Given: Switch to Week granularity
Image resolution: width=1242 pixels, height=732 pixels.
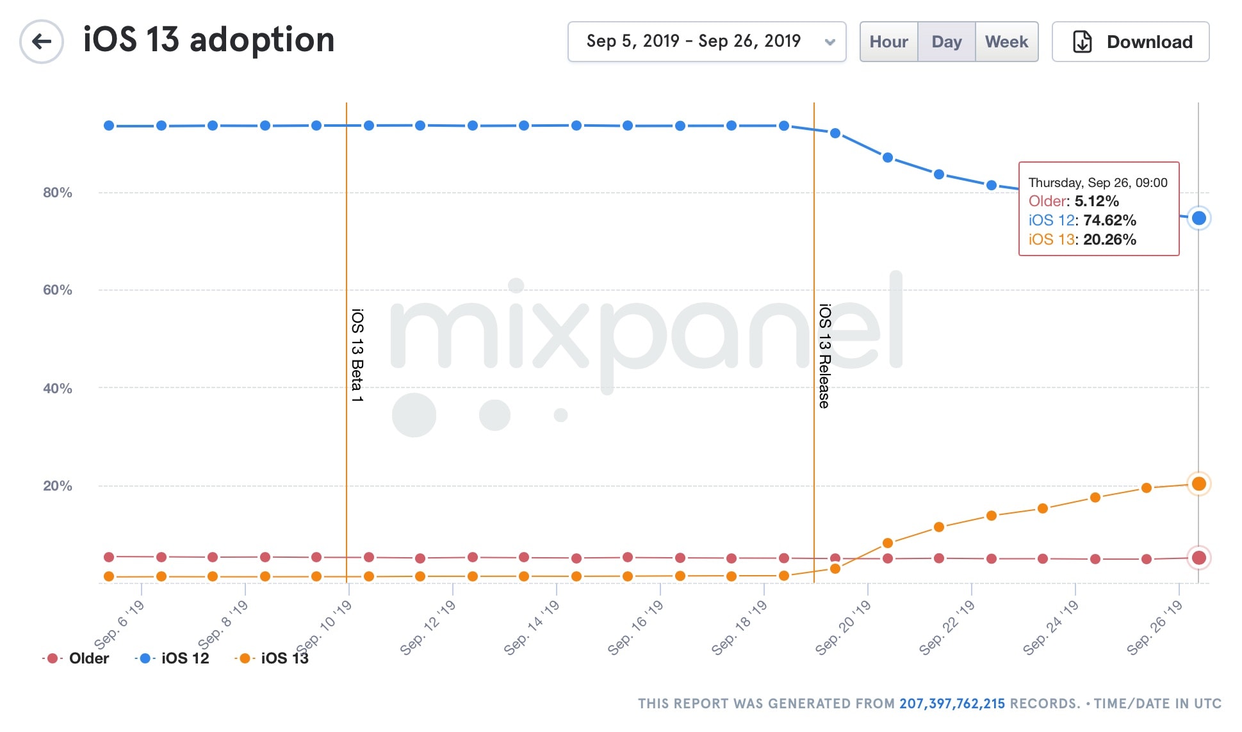Looking at the screenshot, I should pyautogui.click(x=1006, y=42).
